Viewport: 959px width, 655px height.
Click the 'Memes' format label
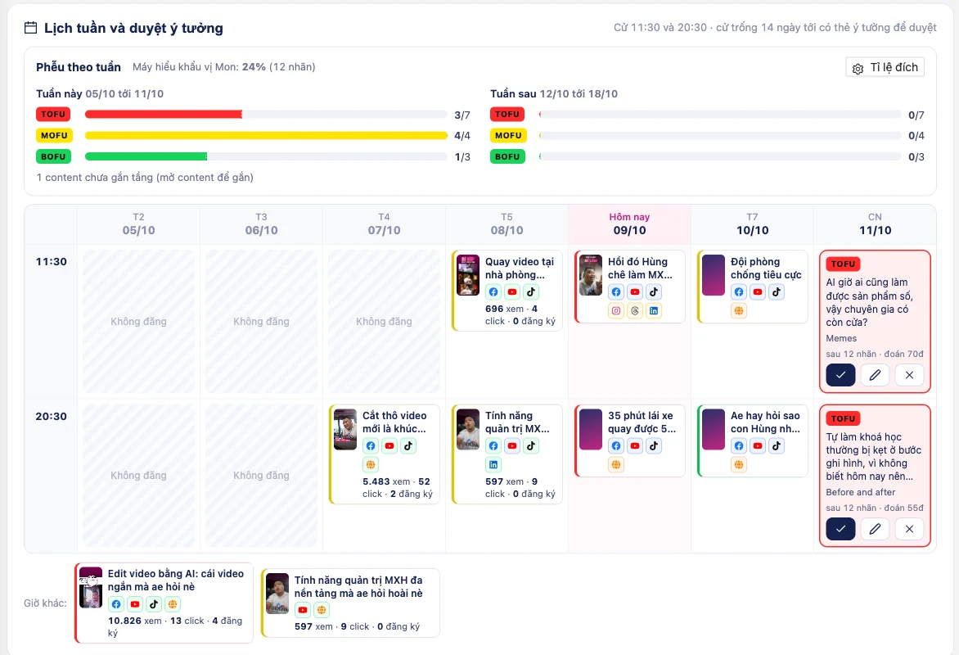[841, 338]
